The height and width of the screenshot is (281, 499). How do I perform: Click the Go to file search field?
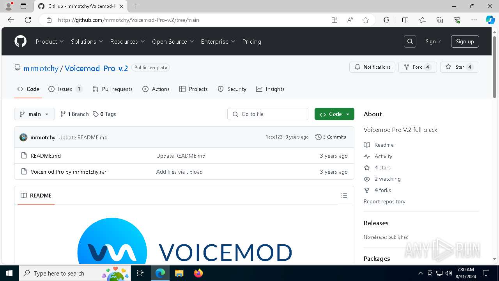(268, 114)
